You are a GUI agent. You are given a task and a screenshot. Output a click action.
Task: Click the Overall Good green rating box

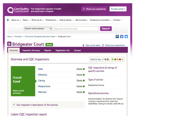(23, 81)
